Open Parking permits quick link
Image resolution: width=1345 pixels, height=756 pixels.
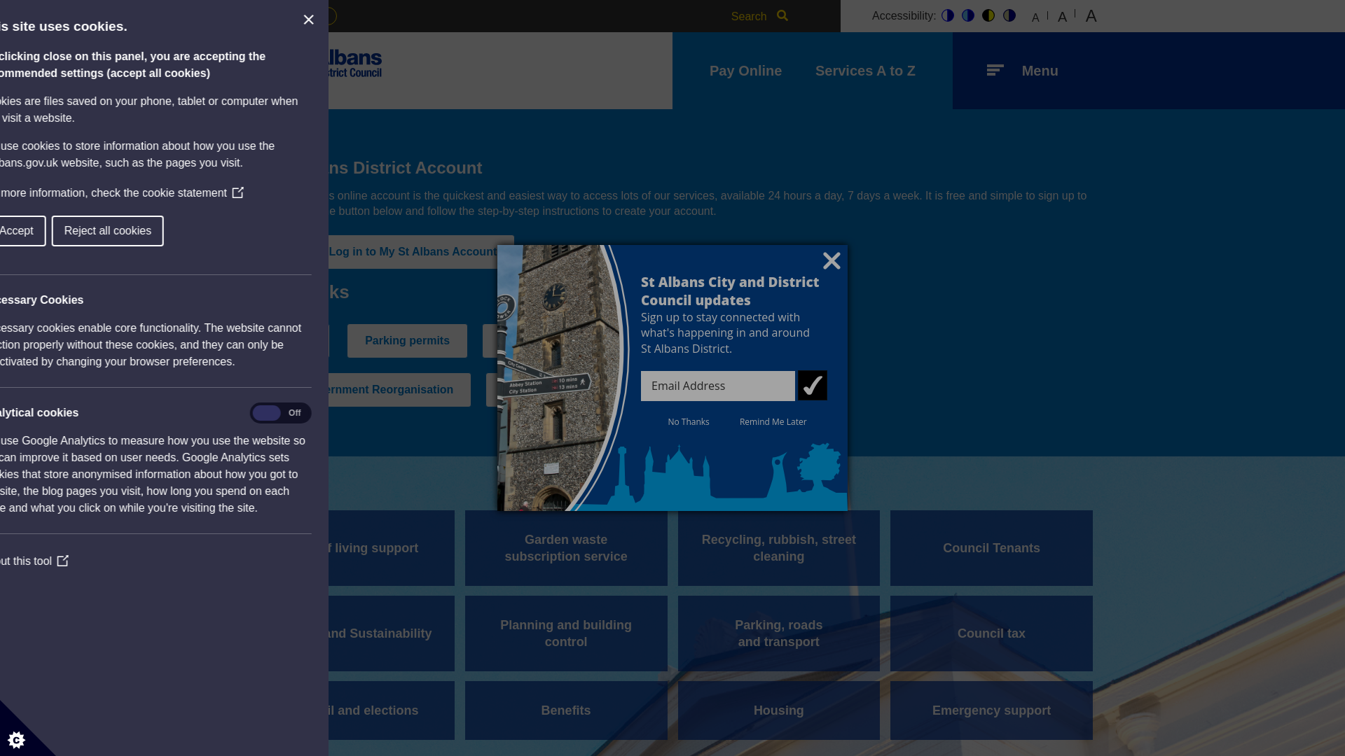click(x=407, y=341)
